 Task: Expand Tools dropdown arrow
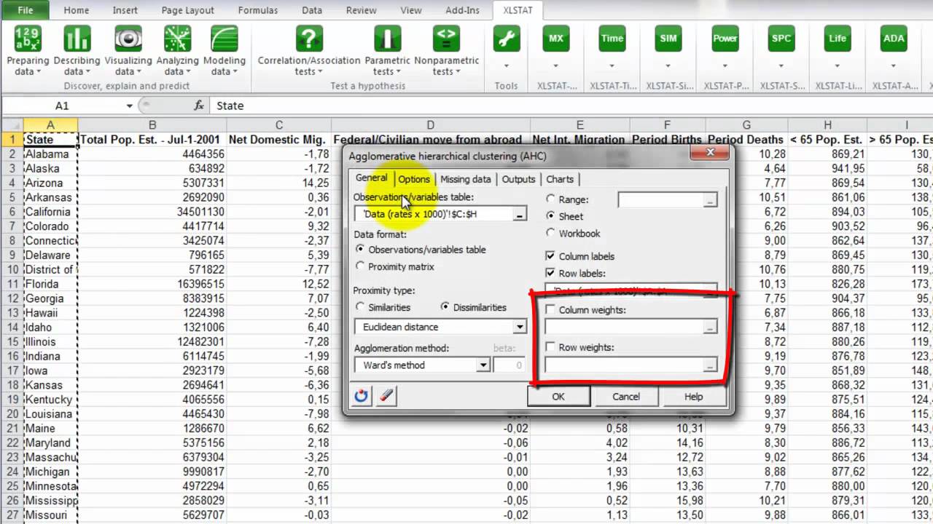(507, 65)
